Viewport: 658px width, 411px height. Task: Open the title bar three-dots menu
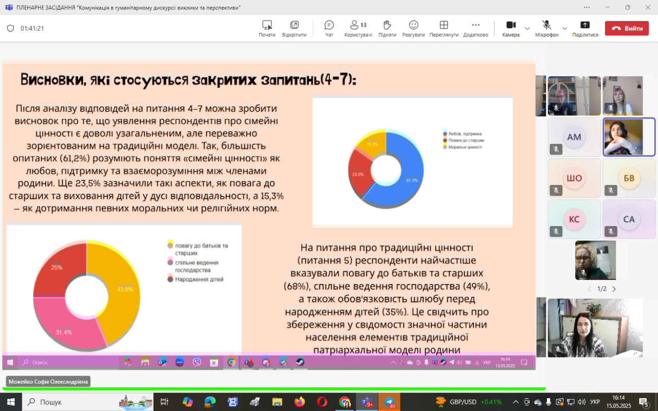[x=587, y=7]
